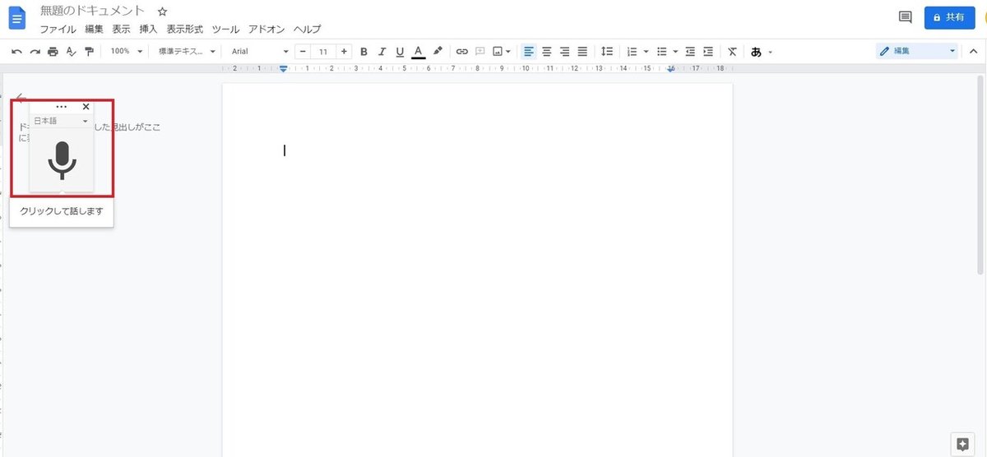Expand the bulleted list style dropdown arrow

click(x=675, y=51)
